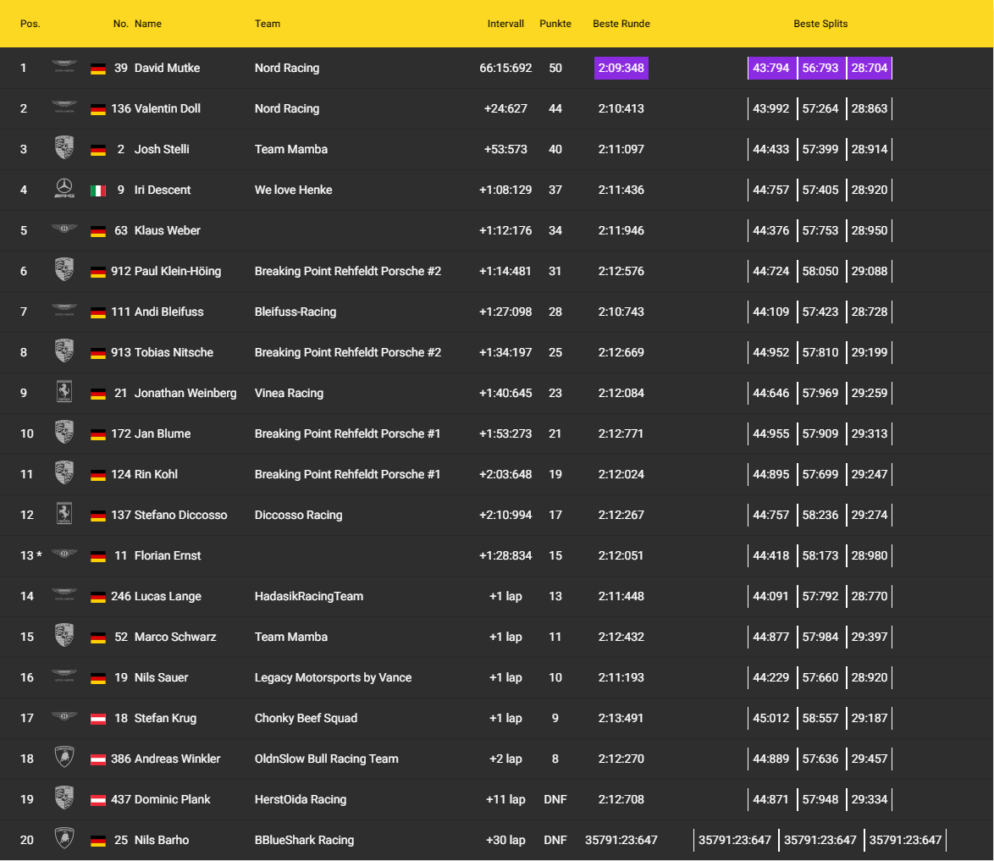Click the Bentley logo next to Klaus Weber
The height and width of the screenshot is (861, 994).
coord(64,230)
